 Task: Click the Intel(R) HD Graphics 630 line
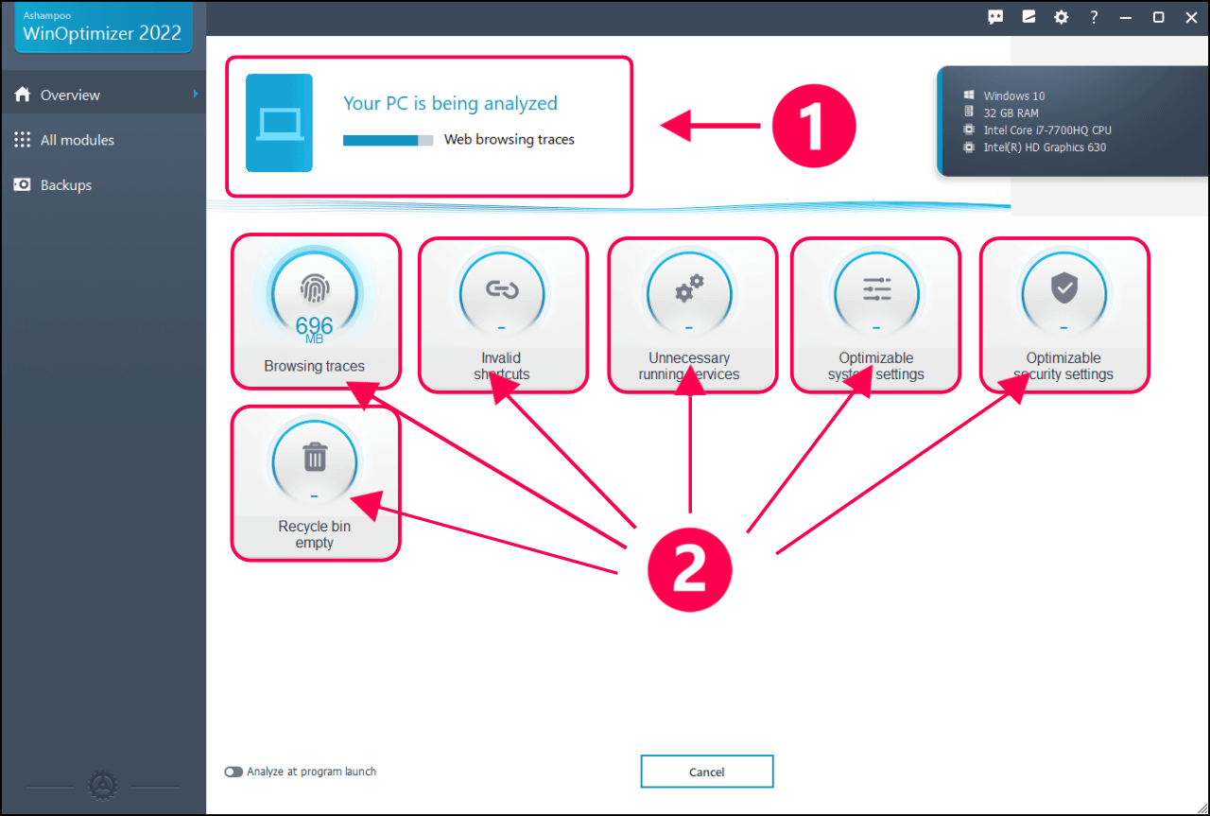[x=1045, y=148]
